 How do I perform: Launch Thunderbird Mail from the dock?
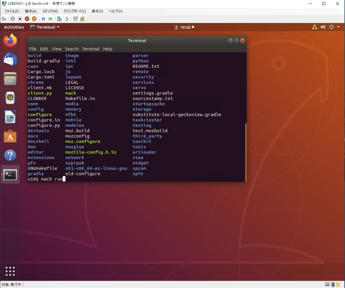[x=10, y=60]
